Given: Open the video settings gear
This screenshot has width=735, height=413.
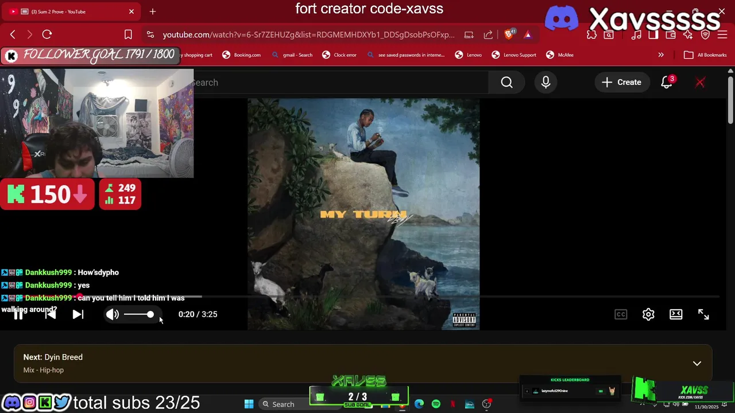Looking at the screenshot, I should click(x=648, y=314).
